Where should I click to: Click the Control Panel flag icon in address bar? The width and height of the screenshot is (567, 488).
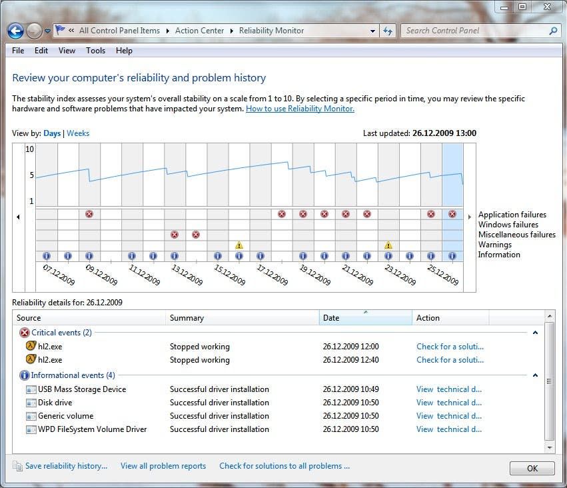click(x=60, y=31)
